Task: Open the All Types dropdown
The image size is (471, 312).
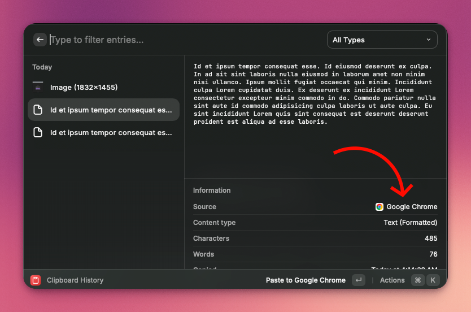Action: tap(382, 40)
